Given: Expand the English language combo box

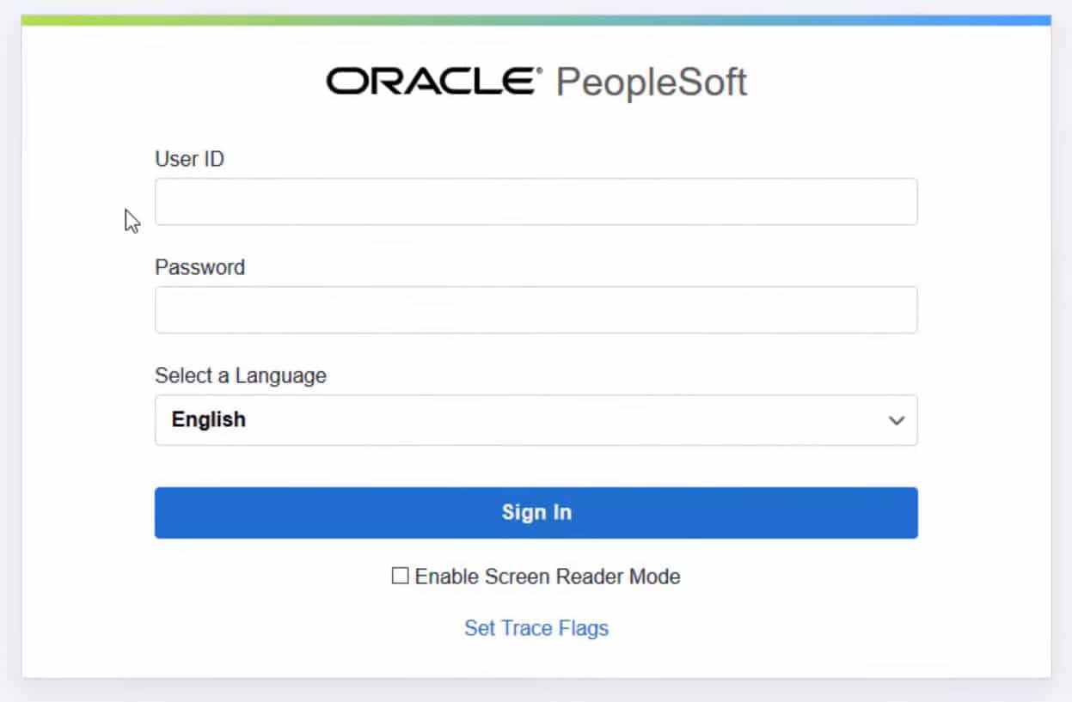Looking at the screenshot, I should 536,420.
